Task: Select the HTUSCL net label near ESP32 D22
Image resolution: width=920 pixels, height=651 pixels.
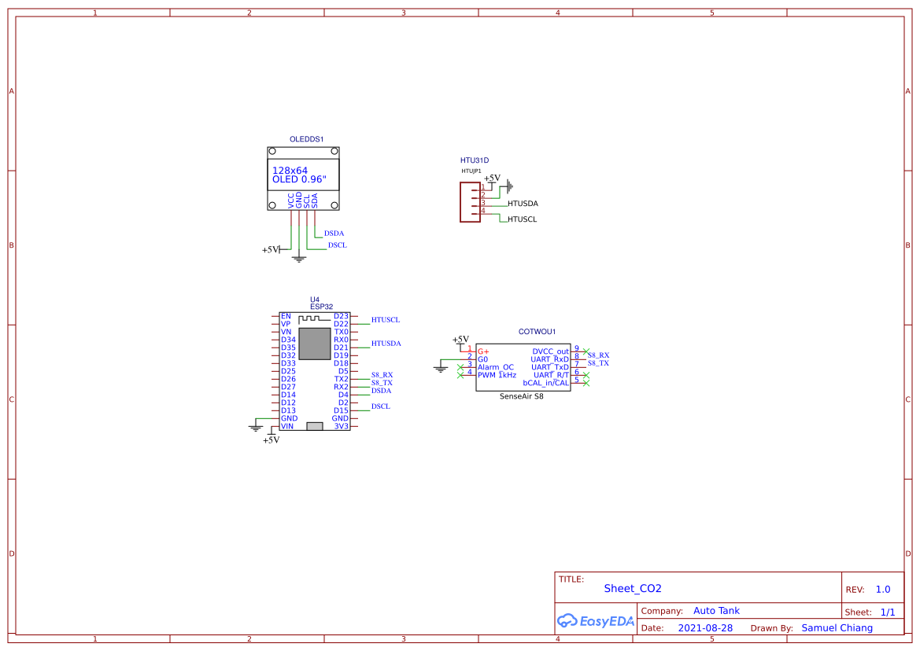Action: (386, 320)
